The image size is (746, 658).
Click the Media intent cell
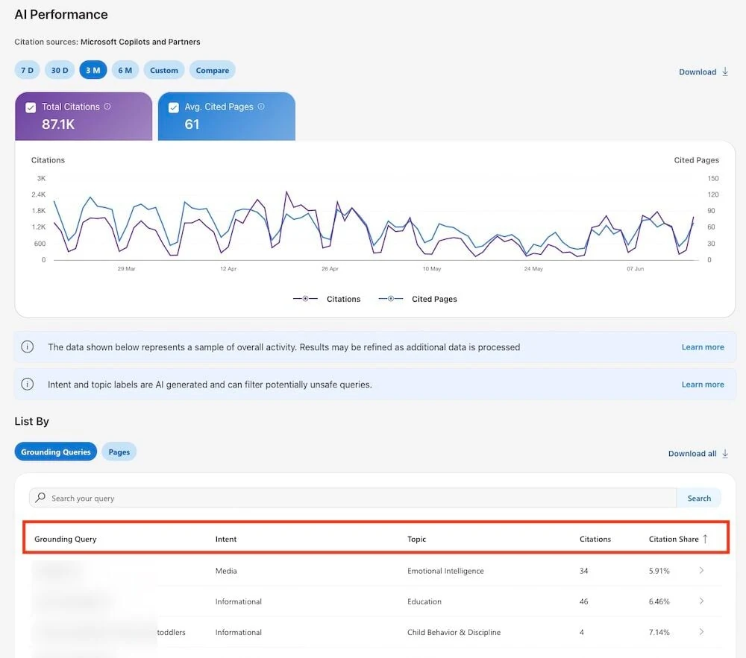pos(226,571)
